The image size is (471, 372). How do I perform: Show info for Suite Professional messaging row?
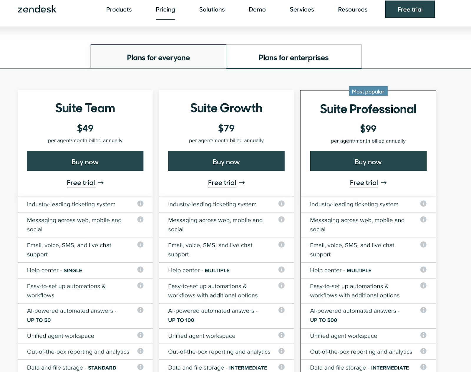coord(423,219)
